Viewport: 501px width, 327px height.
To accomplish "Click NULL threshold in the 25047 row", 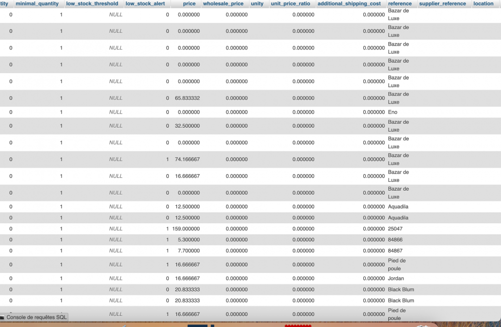I will click(x=116, y=229).
